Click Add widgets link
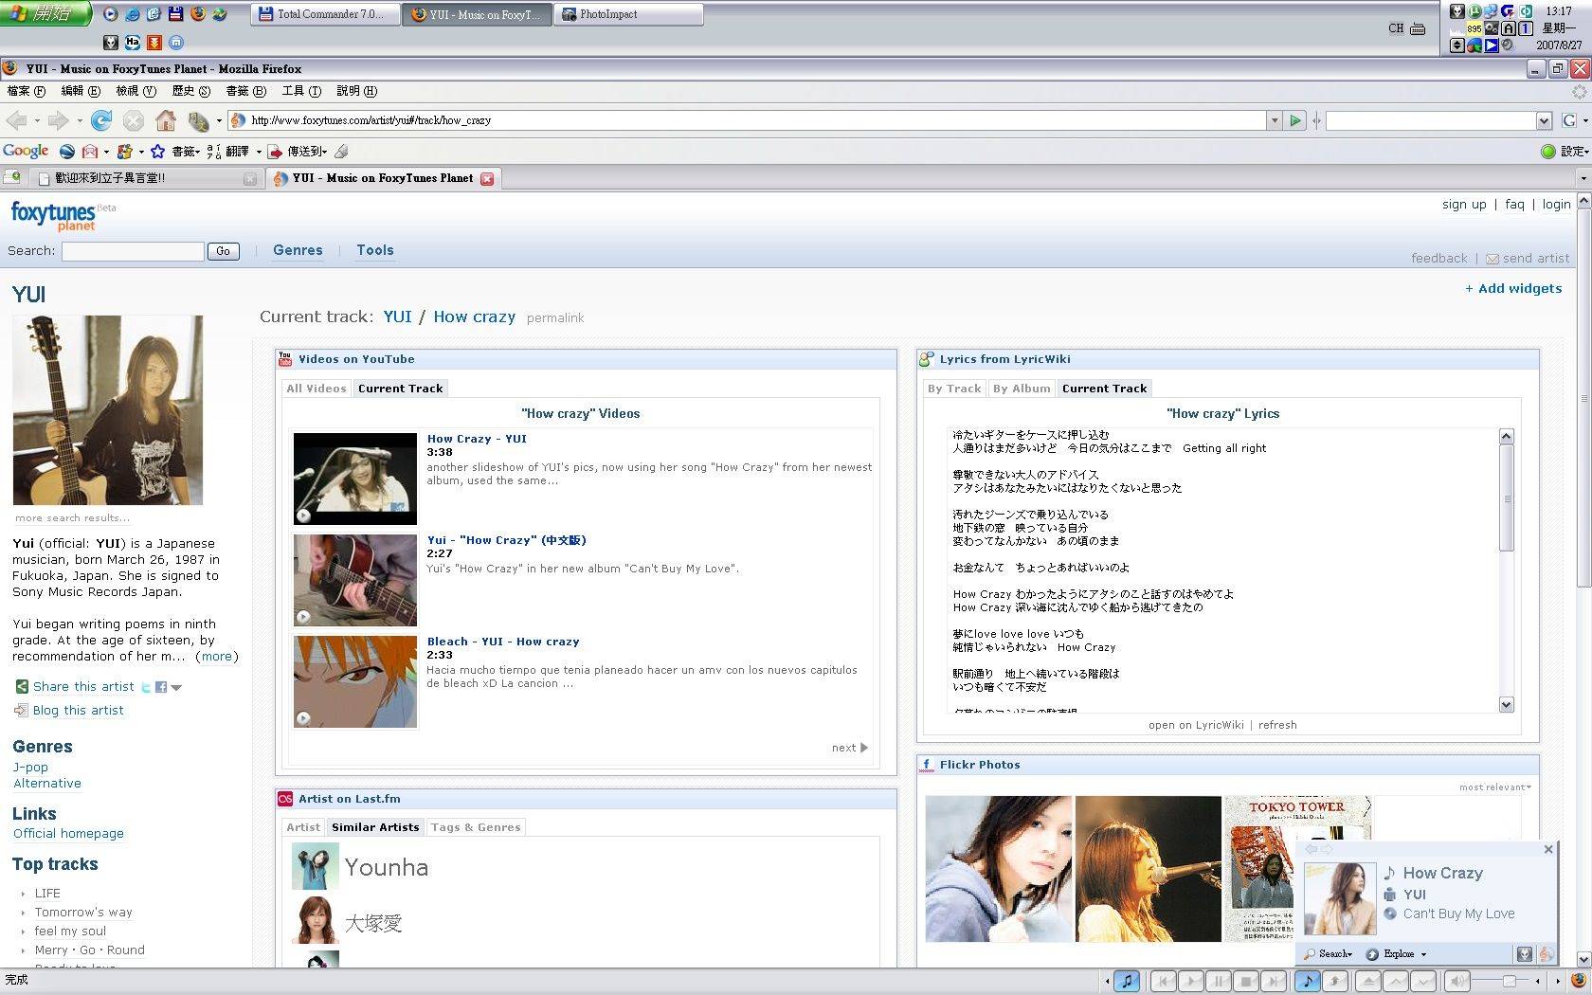 click(1513, 288)
